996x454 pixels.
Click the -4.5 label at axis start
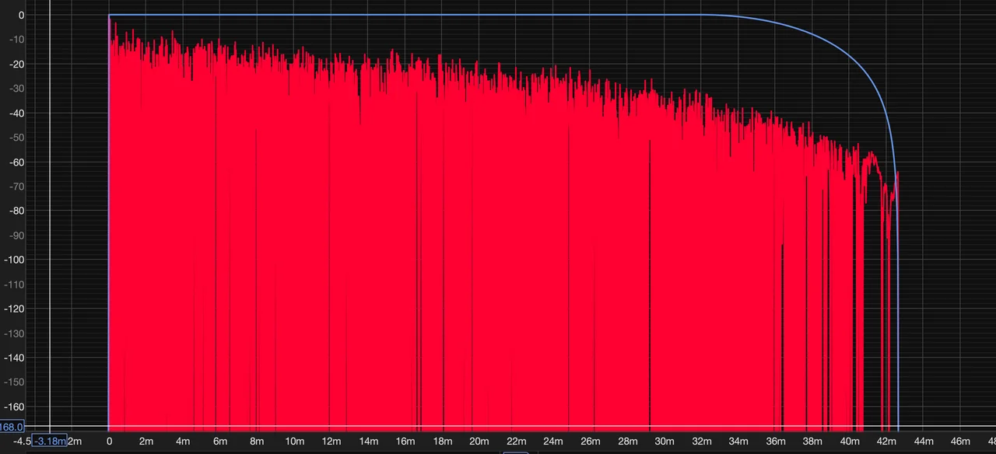[x=22, y=442]
